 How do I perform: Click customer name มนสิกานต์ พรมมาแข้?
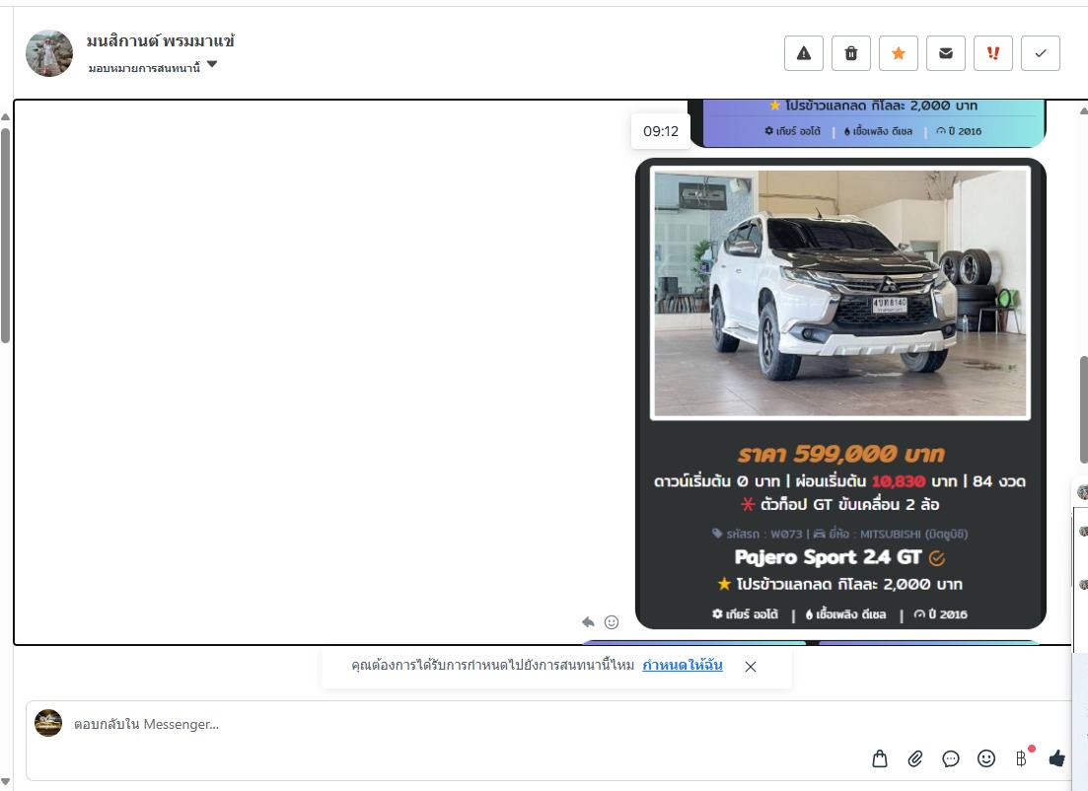(x=160, y=41)
